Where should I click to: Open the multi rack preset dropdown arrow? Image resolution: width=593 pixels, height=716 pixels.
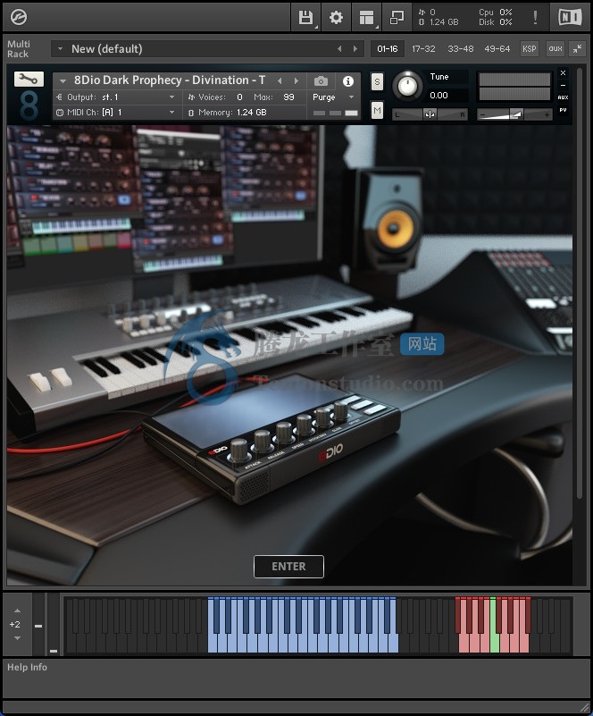point(60,48)
